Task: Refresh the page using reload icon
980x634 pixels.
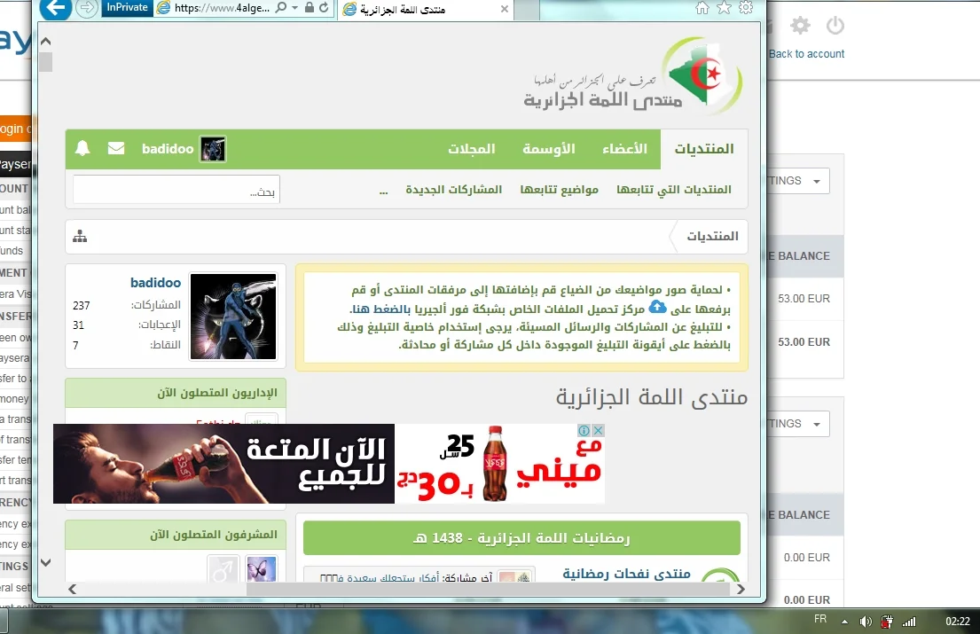Action: [x=324, y=8]
